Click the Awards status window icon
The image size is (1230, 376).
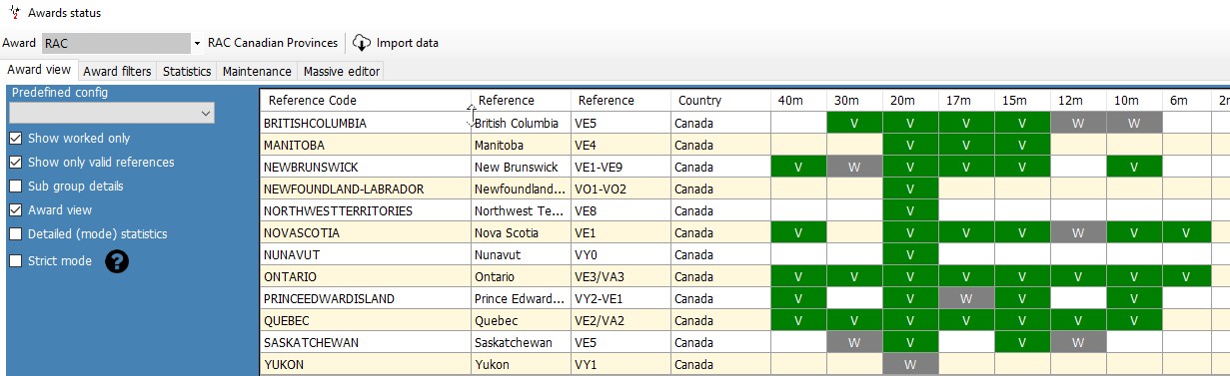[13, 13]
